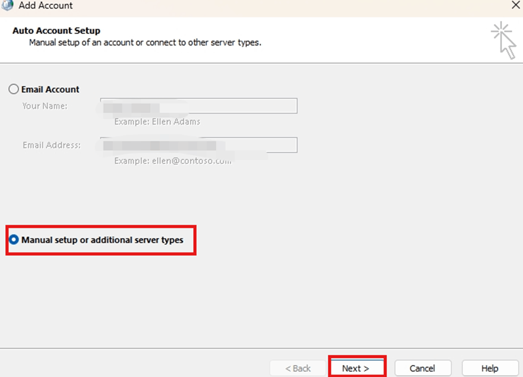The image size is (523, 377).
Task: Close the Add Account window
Action: pos(516,5)
